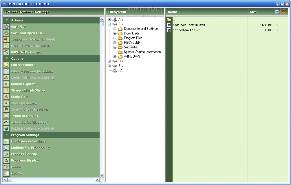This screenshot has width=291, height=185.
Task: Open Process Priority setting
Action: pos(24,154)
